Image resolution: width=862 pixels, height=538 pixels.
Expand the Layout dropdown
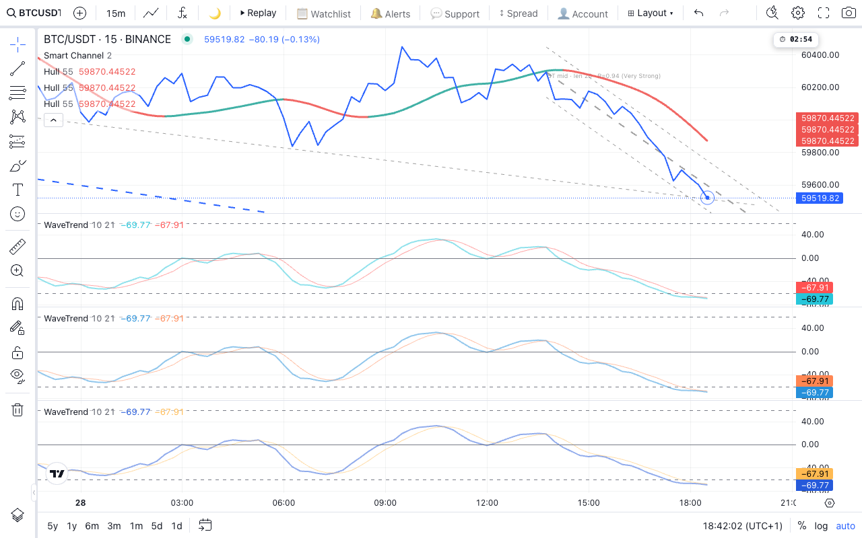coord(650,13)
